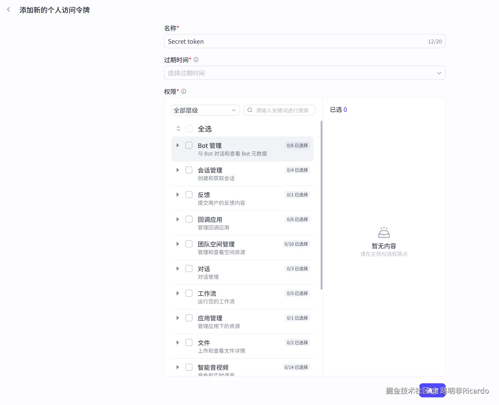Open the 全部层级 dropdown
Screen dimensions: 499x405
click(x=205, y=110)
